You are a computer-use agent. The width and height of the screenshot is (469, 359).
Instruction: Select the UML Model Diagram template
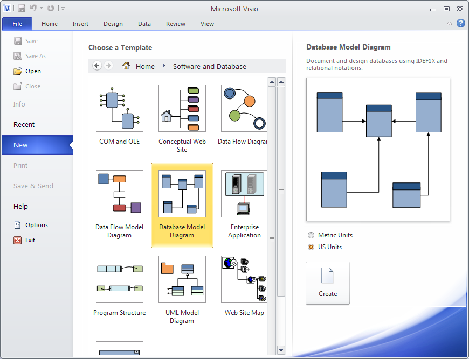pyautogui.click(x=182, y=290)
